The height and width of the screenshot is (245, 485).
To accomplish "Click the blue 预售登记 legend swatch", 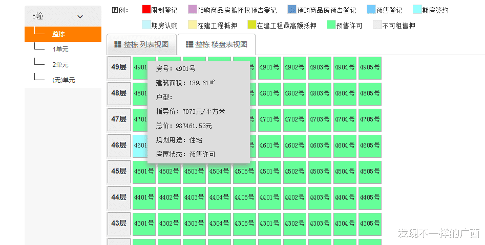I will [371, 9].
